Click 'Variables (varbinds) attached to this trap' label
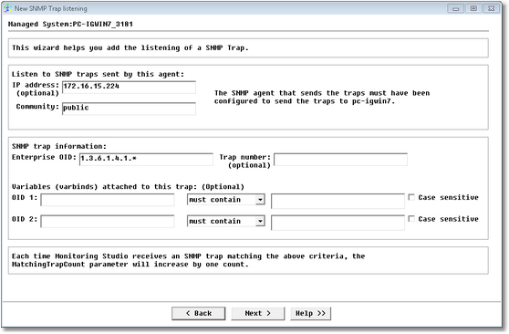Viewport: 509px width, 334px height. pyautogui.click(x=104, y=187)
